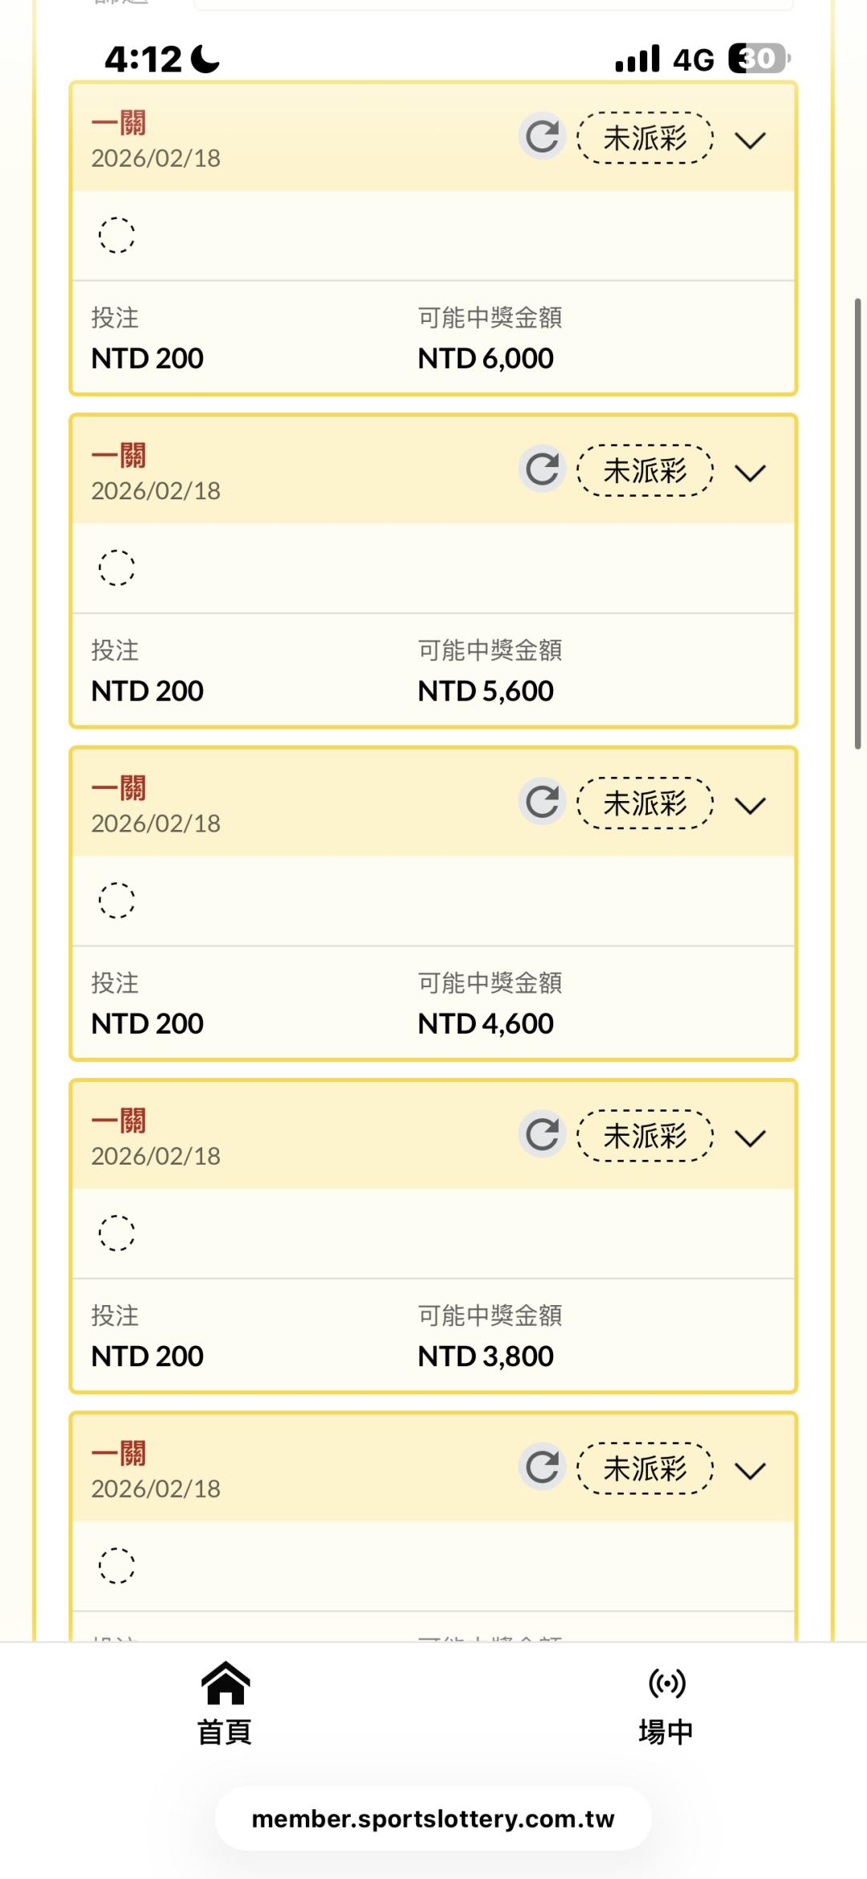Expand the NTD 5,600 ticket details chevron
The image size is (867, 1879).
point(751,473)
